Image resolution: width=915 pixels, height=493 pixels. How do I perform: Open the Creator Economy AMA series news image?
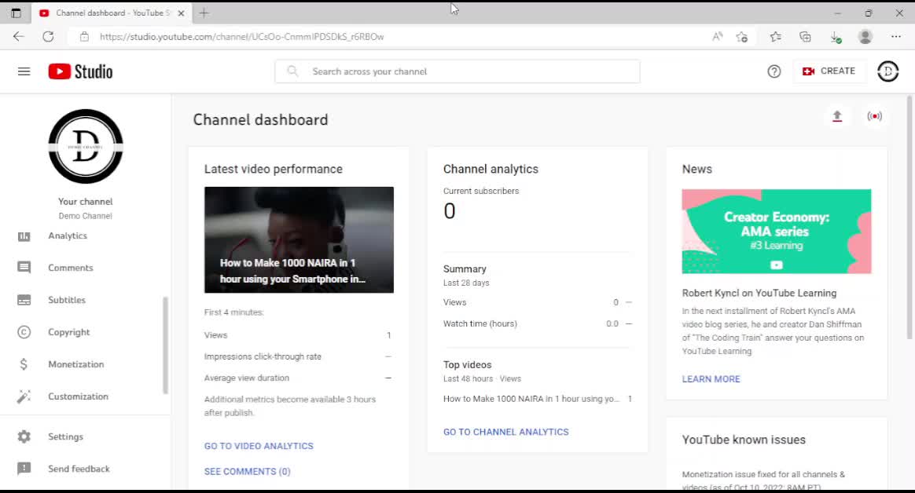776,232
